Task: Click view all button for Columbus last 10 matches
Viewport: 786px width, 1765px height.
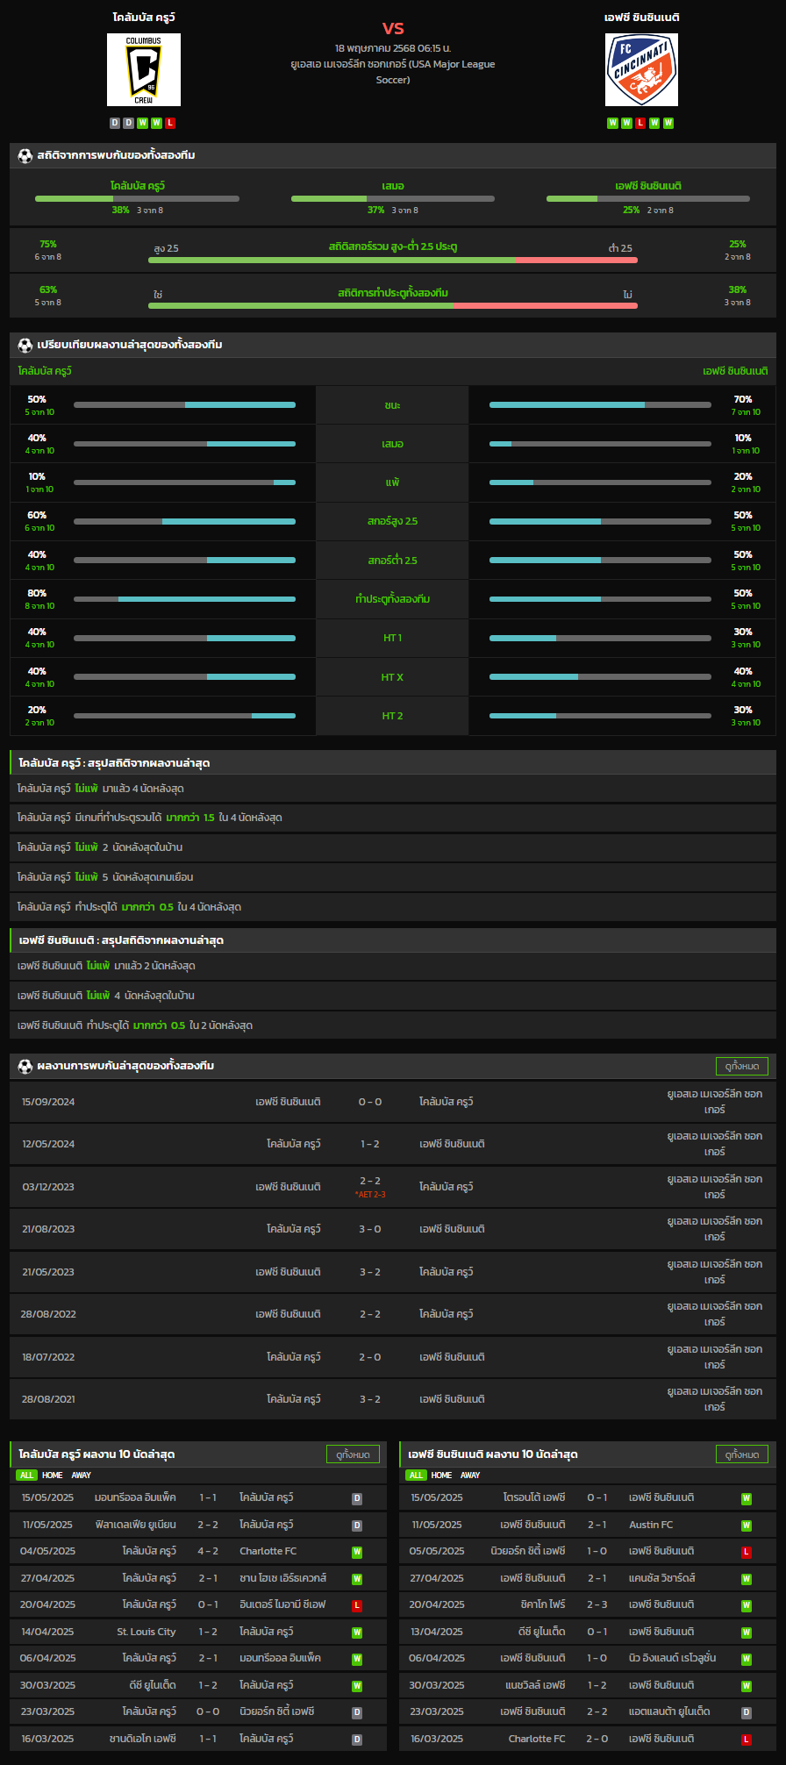Action: tap(353, 1454)
